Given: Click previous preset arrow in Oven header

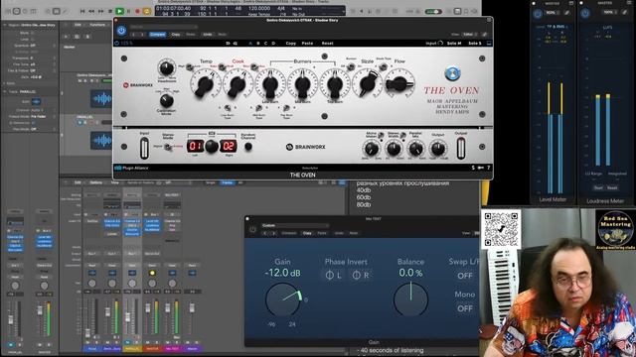Looking at the screenshot, I should 134,35.
